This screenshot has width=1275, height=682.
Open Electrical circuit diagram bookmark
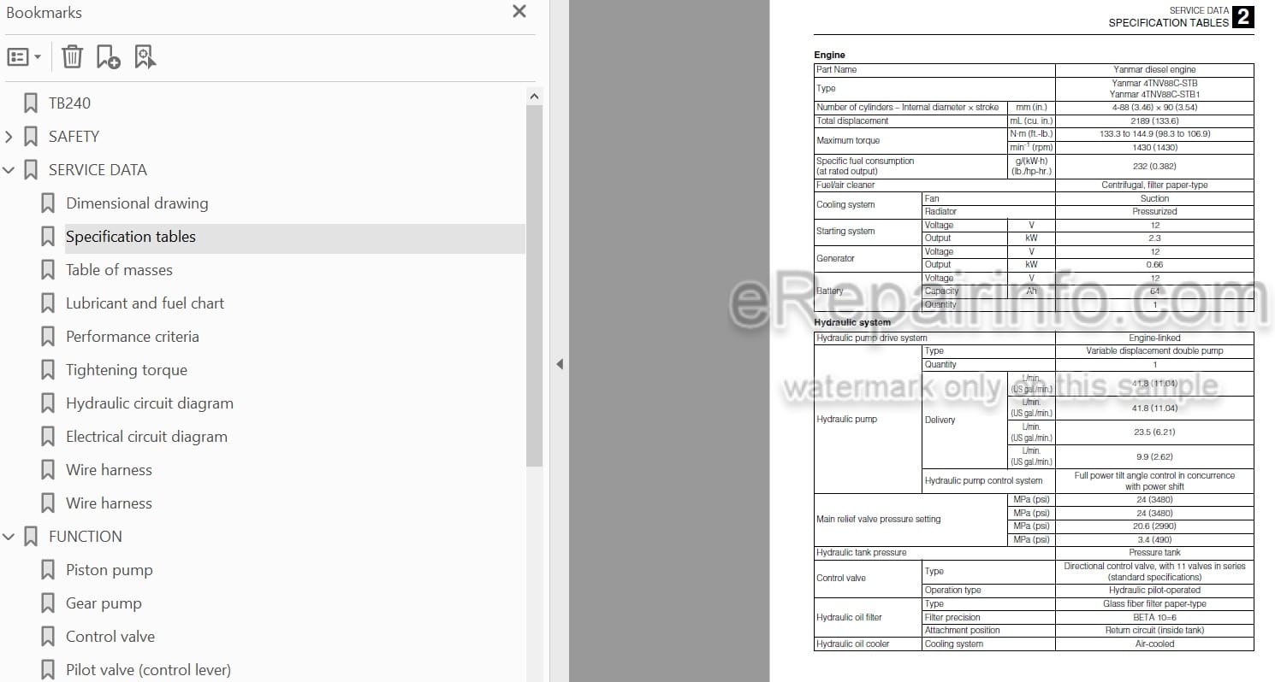146,437
